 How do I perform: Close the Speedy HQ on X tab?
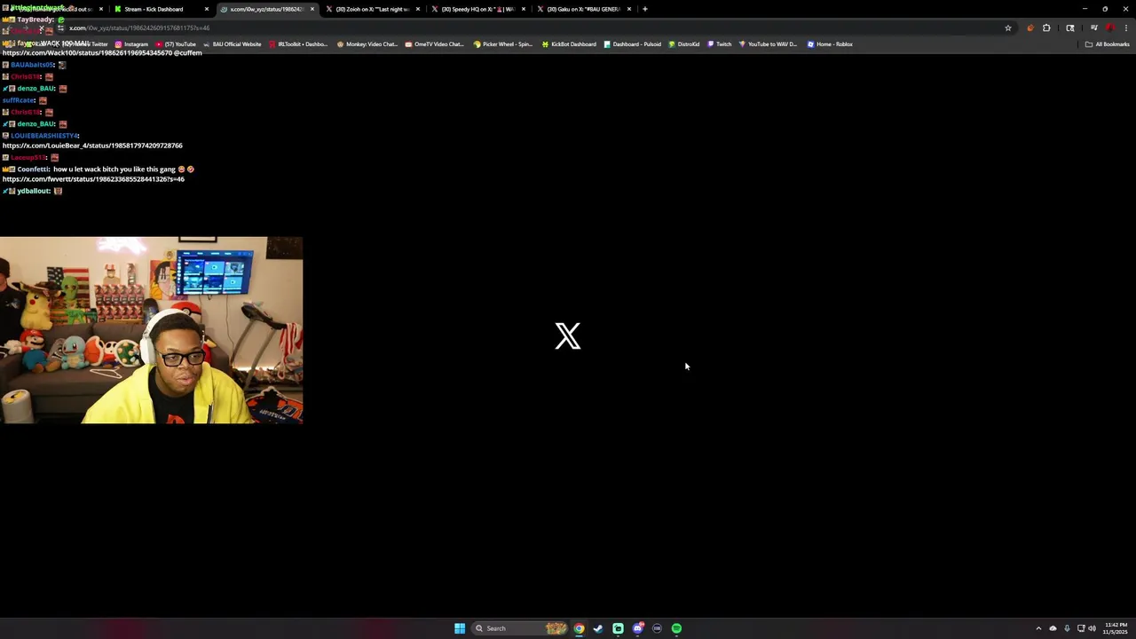524,9
